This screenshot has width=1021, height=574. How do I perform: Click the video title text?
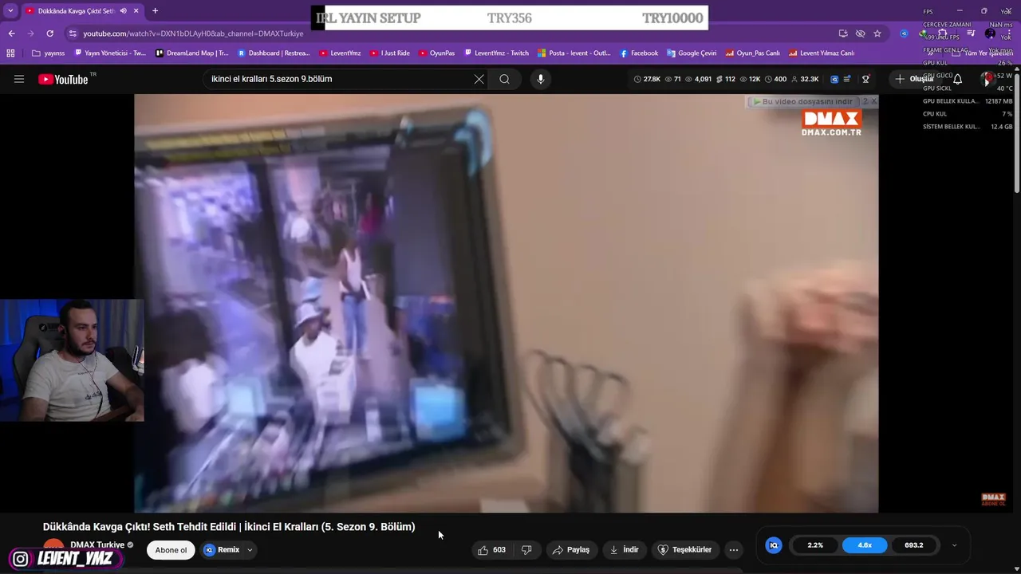click(x=229, y=526)
